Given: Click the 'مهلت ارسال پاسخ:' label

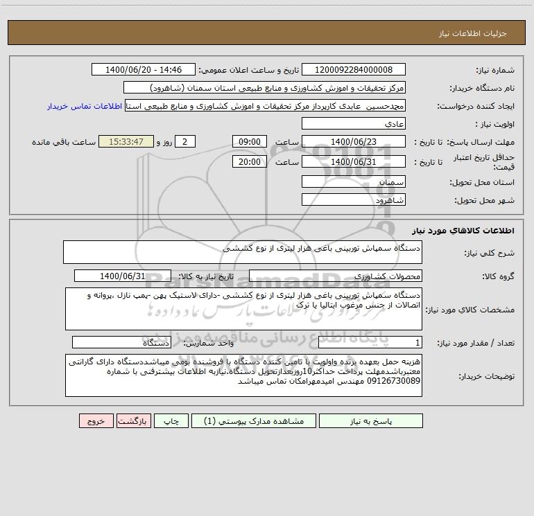Looking at the screenshot, I should click(481, 142).
